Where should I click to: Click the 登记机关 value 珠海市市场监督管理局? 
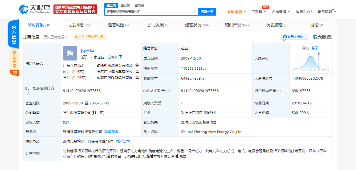click(199, 122)
